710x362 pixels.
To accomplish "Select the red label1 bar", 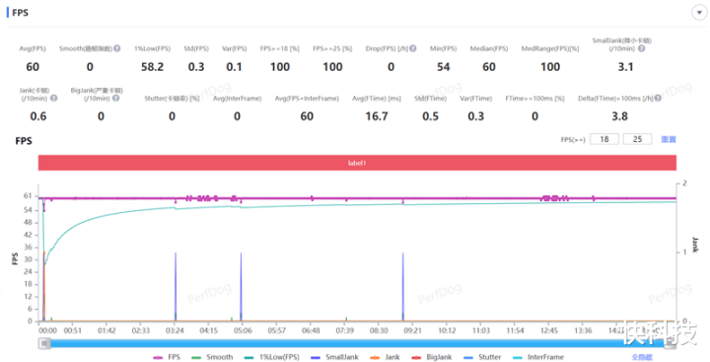I will pyautogui.click(x=357, y=163).
